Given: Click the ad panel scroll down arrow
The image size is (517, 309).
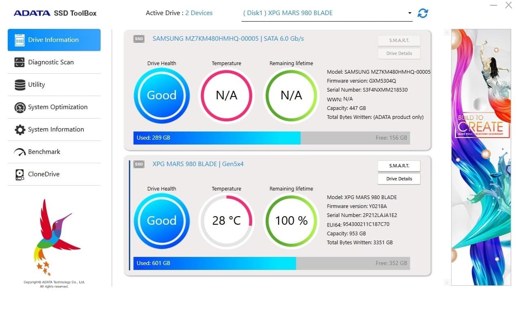Looking at the screenshot, I should click(447, 283).
